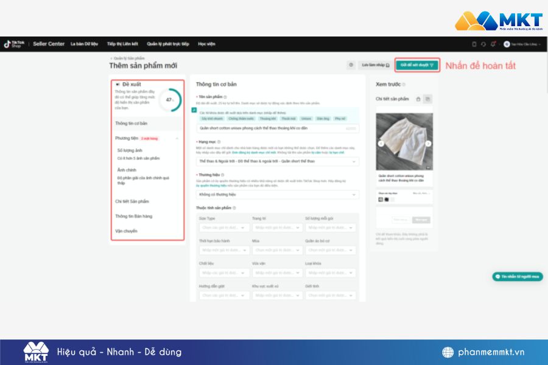
Task: Show previous image in product preview
Action: tap(381, 144)
